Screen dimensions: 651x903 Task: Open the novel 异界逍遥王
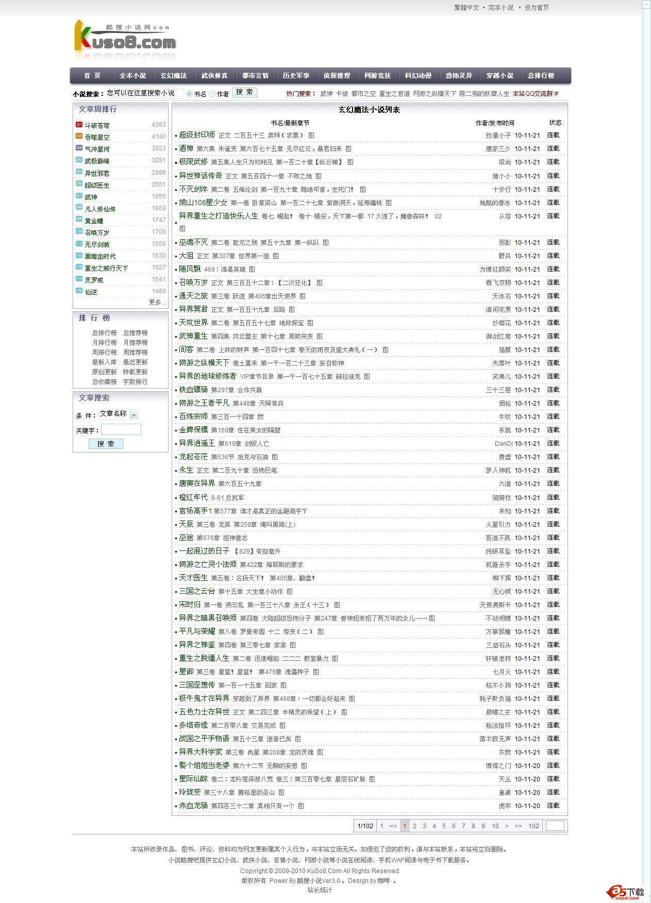coord(197,443)
